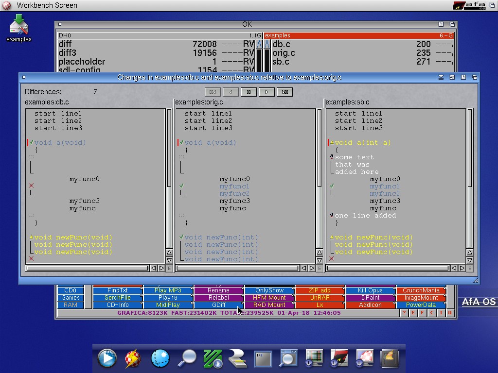Open the magnifying glass dock icon
This screenshot has width=498, height=373.
[x=187, y=358]
